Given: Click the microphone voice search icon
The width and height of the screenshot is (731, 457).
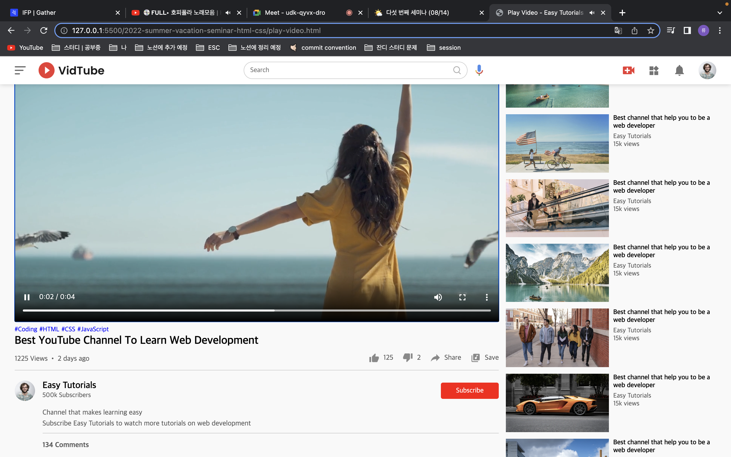Looking at the screenshot, I should click(x=479, y=70).
